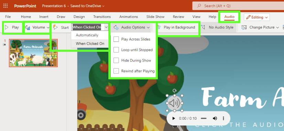The width and height of the screenshot is (284, 131).
Task: Enable the Play Across Slides checkbox
Action: [116, 39]
